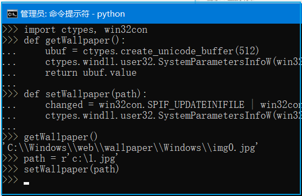Click the >>> prompt before import line

pyautogui.click(x=10, y=30)
